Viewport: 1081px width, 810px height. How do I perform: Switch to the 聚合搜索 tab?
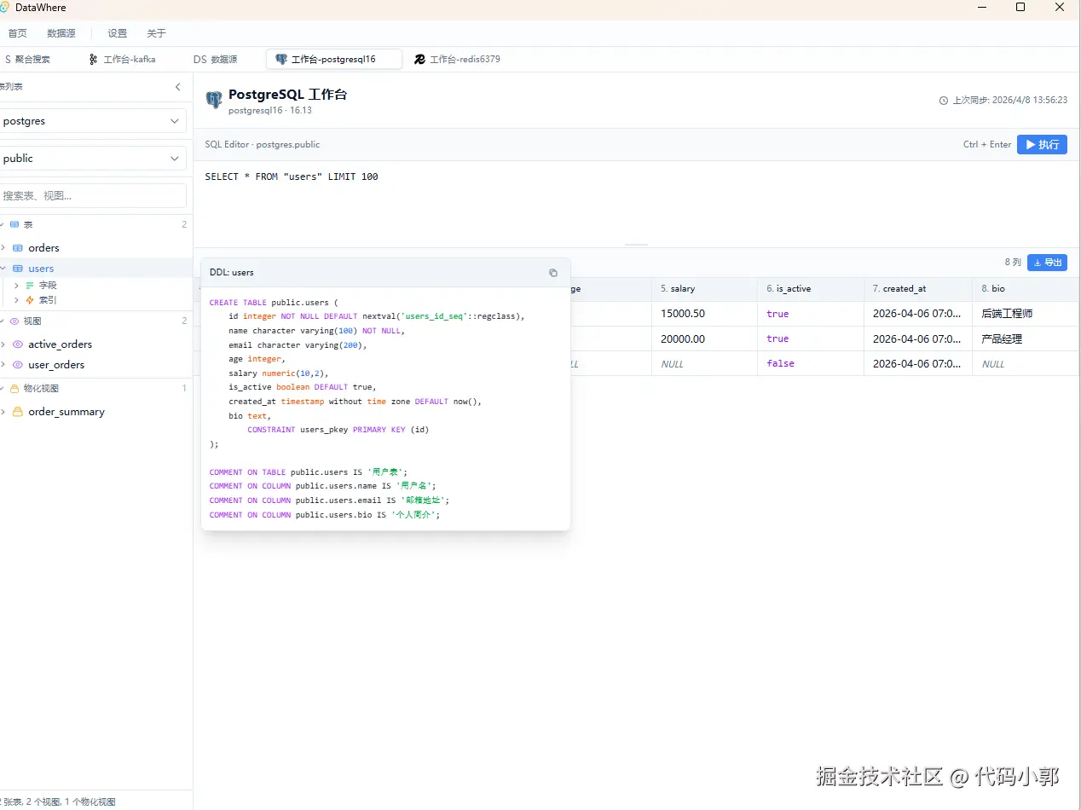pyautogui.click(x=28, y=60)
